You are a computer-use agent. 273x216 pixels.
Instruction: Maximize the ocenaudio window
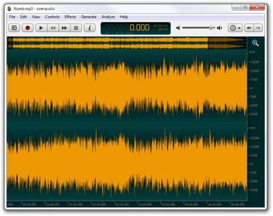point(245,7)
